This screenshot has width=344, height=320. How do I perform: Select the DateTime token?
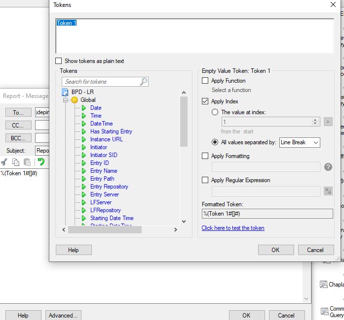[101, 124]
